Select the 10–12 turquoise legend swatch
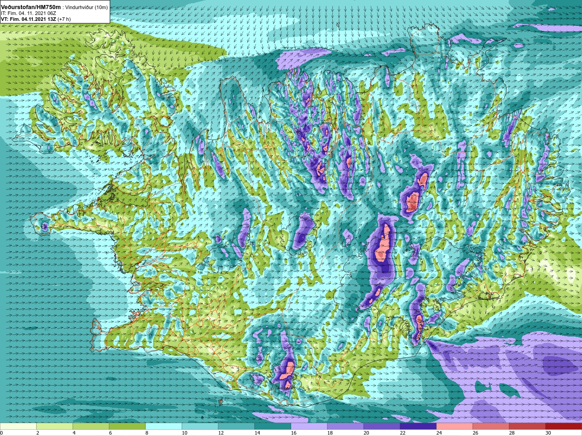This screenshot has width=582, height=436. [200, 426]
